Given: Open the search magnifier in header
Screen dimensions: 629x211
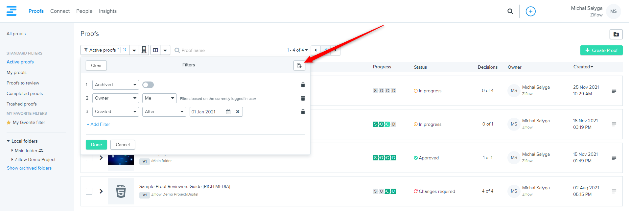Looking at the screenshot, I should click(x=510, y=11).
